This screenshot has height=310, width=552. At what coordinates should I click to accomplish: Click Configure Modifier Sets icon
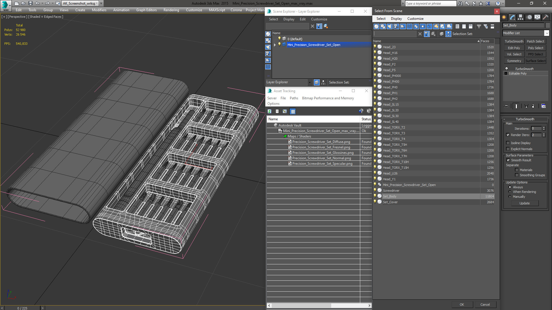pyautogui.click(x=543, y=106)
